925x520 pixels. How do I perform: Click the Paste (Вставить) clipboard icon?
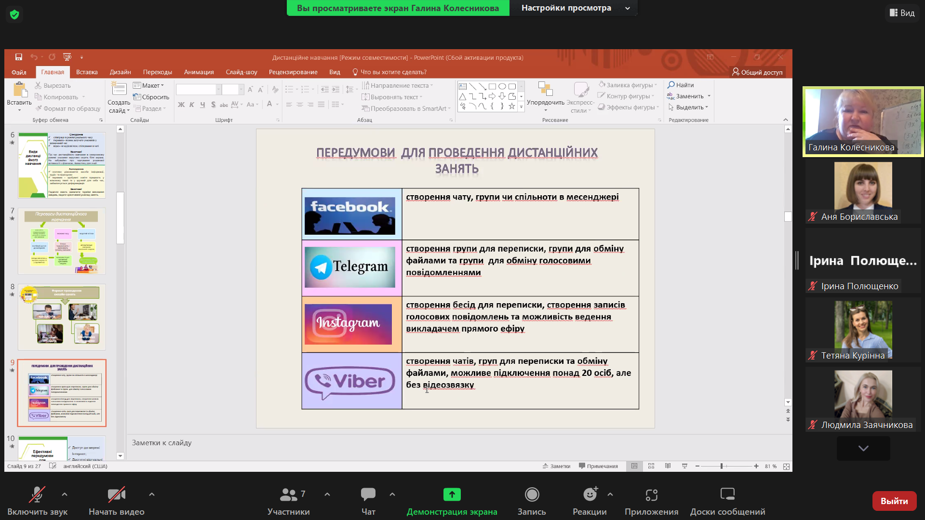click(x=19, y=90)
